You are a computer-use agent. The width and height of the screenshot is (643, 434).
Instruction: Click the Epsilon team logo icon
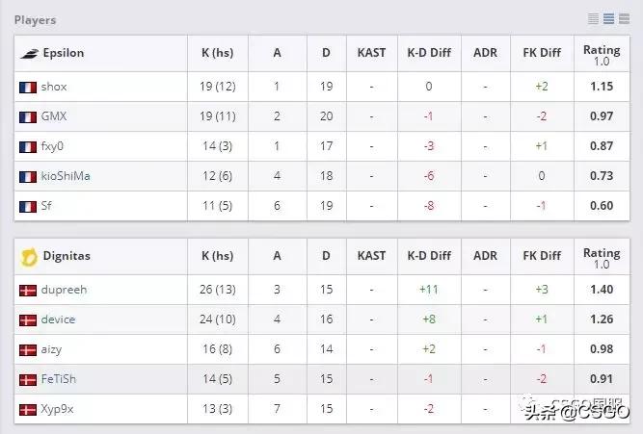pyautogui.click(x=28, y=53)
